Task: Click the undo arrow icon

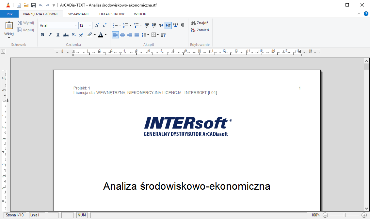Action: click(x=40, y=5)
